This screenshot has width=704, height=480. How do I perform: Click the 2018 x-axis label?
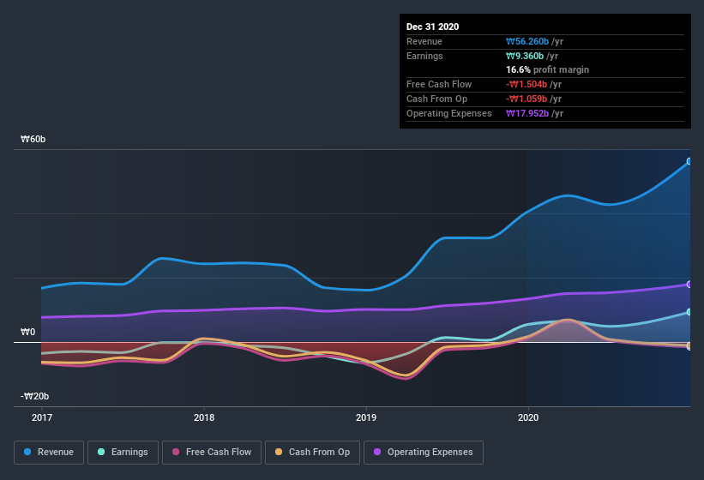point(204,417)
